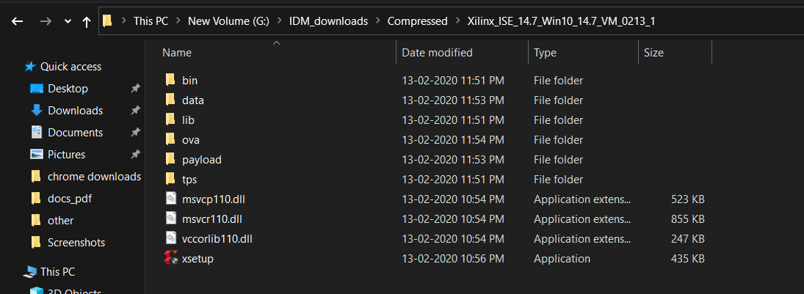Image resolution: width=804 pixels, height=294 pixels.
Task: Click the Downloads arrow icon in sidebar
Action: tap(37, 110)
